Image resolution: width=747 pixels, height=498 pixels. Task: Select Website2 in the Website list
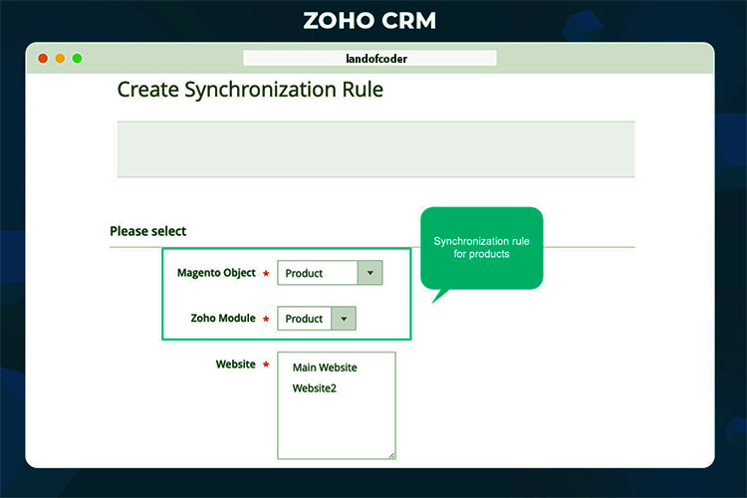coord(315,388)
